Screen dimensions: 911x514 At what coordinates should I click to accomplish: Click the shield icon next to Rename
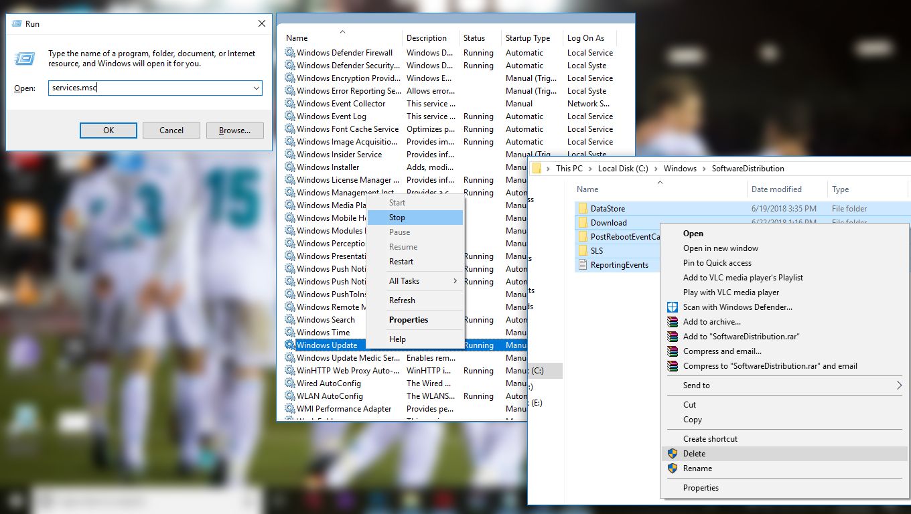672,468
